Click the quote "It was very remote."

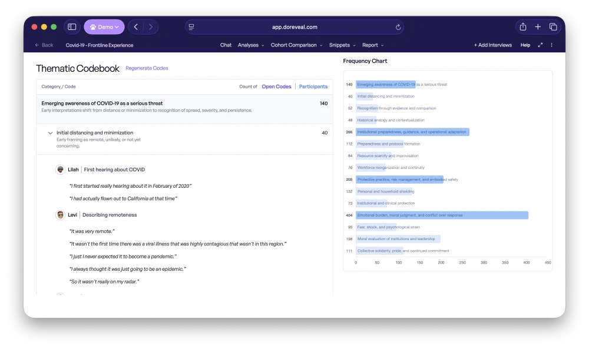92,231
